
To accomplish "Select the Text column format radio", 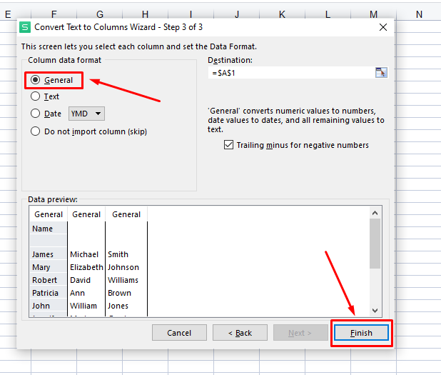I will pyautogui.click(x=35, y=96).
